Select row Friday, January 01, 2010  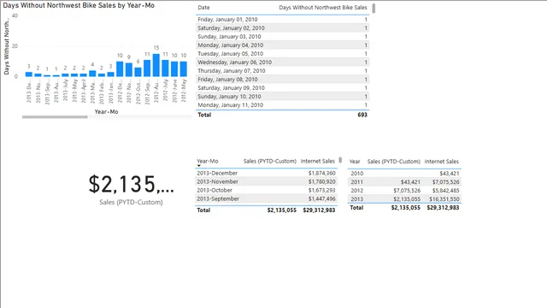(x=282, y=20)
